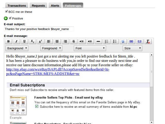165x124 pixels.
Task: Insert an image
Action: coord(123,41)
